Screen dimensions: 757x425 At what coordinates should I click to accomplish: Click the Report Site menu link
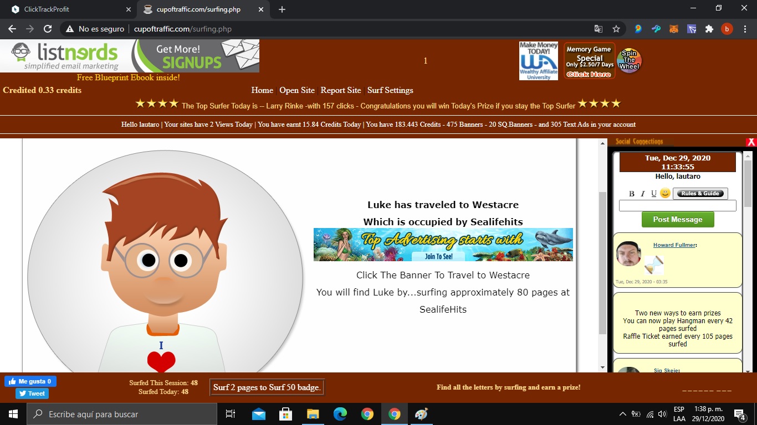341,90
